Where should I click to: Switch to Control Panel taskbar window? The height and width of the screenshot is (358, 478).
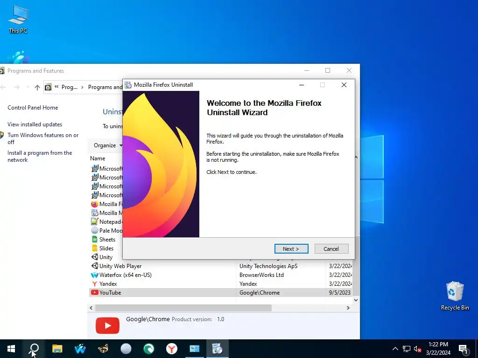coord(195,349)
